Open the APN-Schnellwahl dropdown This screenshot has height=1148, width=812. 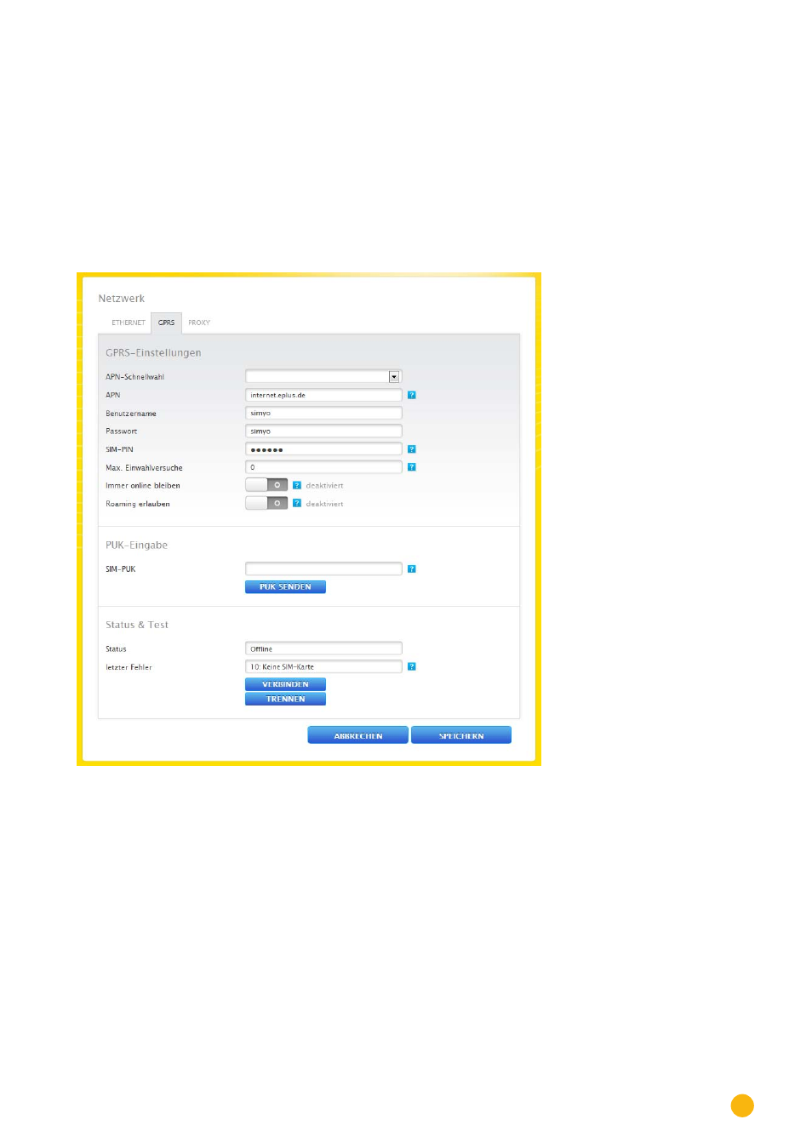(393, 377)
